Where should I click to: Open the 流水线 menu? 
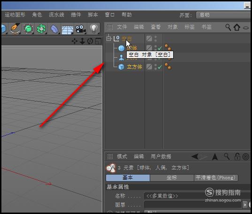pos(56,15)
